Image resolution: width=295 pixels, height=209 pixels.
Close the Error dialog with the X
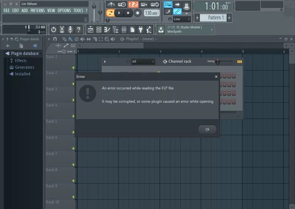click(216, 76)
